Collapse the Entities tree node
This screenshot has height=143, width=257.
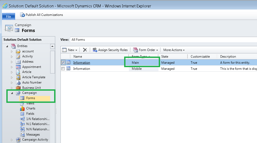tap(7, 46)
